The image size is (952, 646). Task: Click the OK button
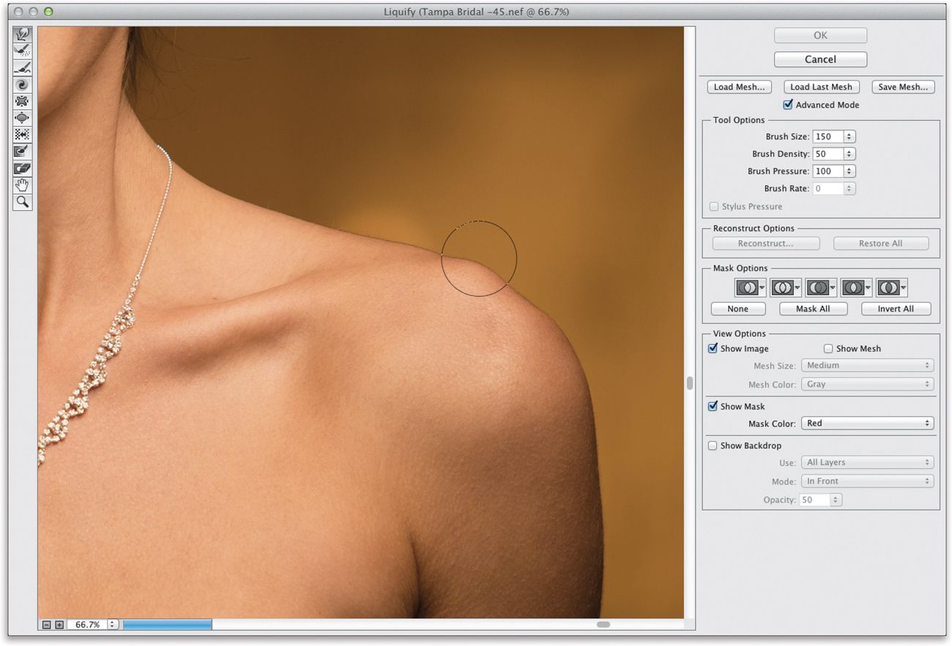[820, 35]
